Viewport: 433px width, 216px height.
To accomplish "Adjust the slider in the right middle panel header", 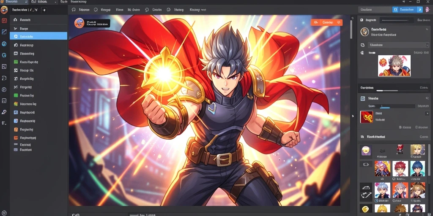I will [x=387, y=90].
